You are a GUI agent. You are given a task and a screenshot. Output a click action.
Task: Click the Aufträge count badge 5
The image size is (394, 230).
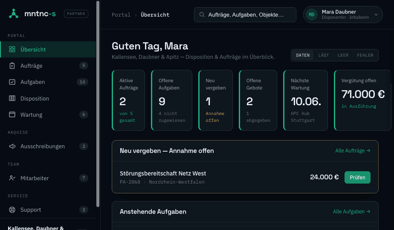click(84, 66)
